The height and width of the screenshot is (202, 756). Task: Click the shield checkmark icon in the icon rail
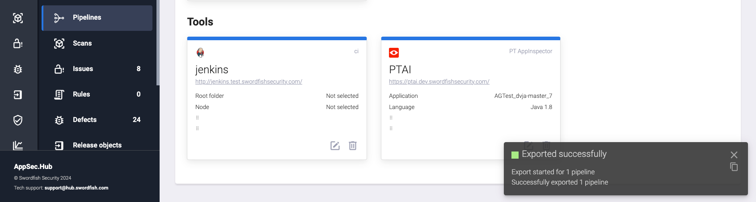click(18, 120)
